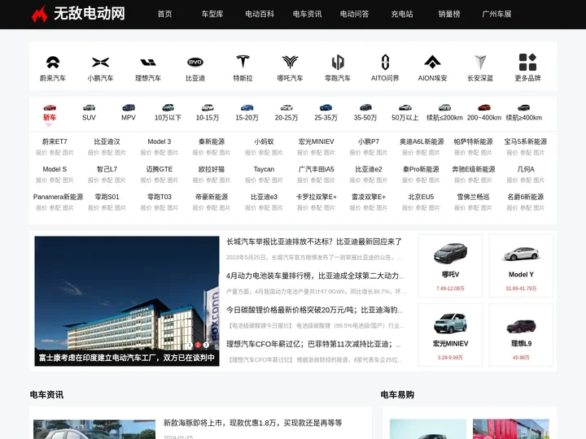The width and height of the screenshot is (586, 439).
Task: Select the 35-50万 price icon
Action: pos(365,107)
